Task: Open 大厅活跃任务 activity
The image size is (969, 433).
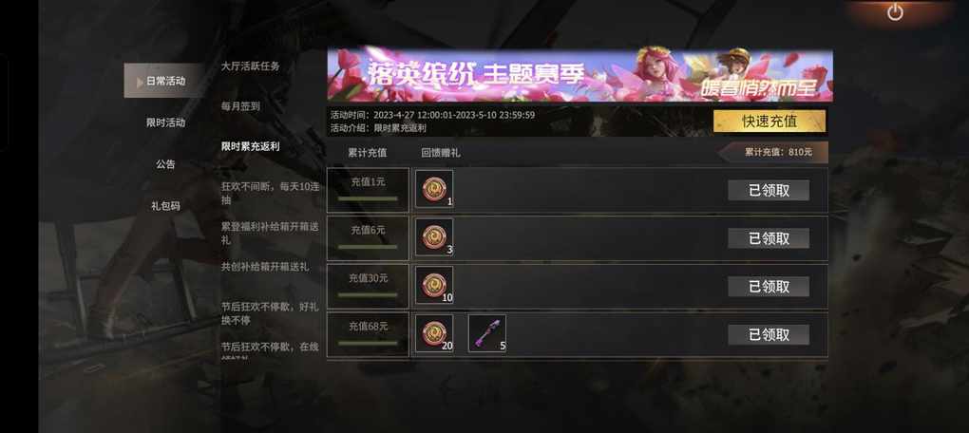Action: (250, 66)
